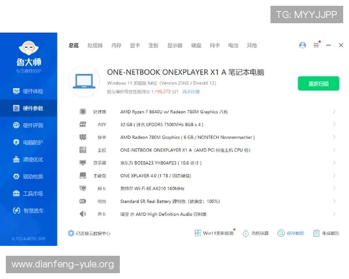Screen dimensions: 349x279
Task: Click Windows 11 version info line
Action: coord(162,83)
